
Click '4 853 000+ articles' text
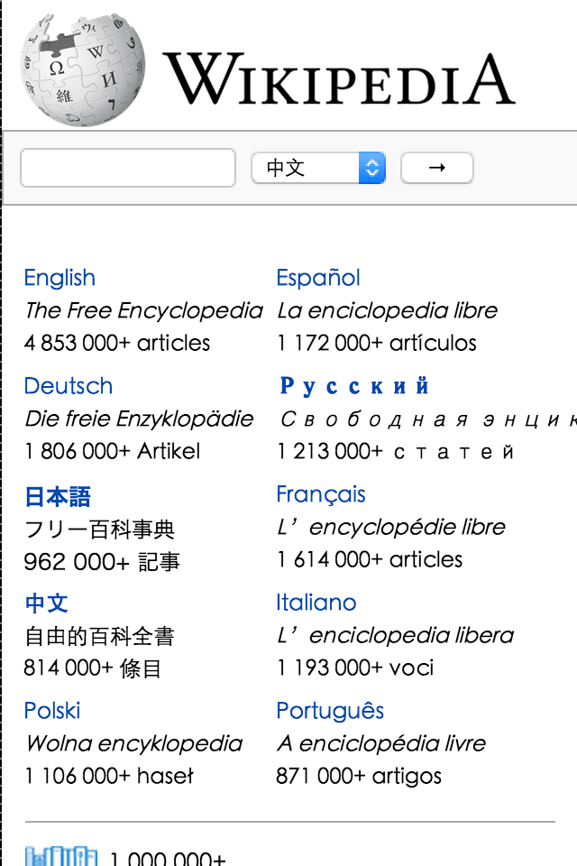point(117,343)
